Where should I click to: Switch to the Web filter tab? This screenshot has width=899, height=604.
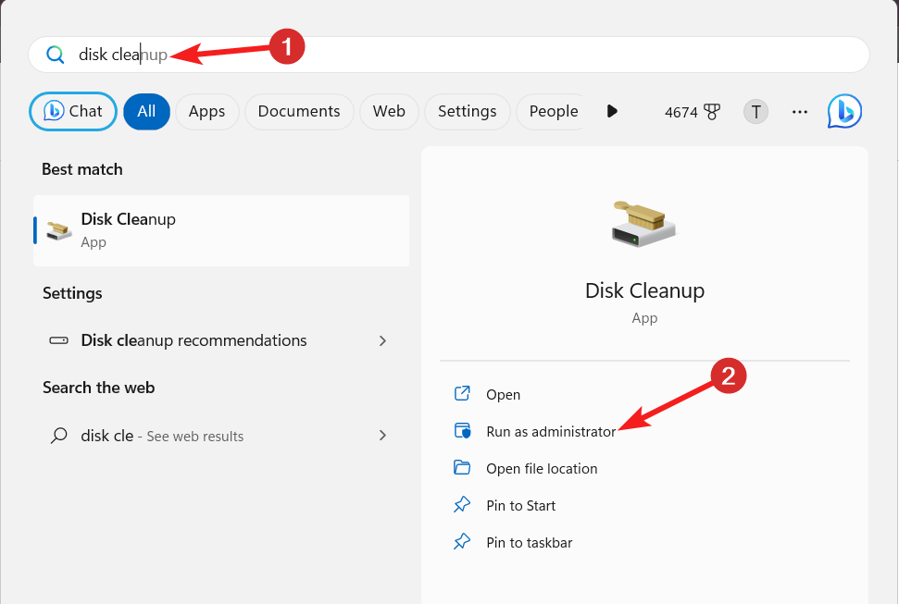tap(389, 111)
